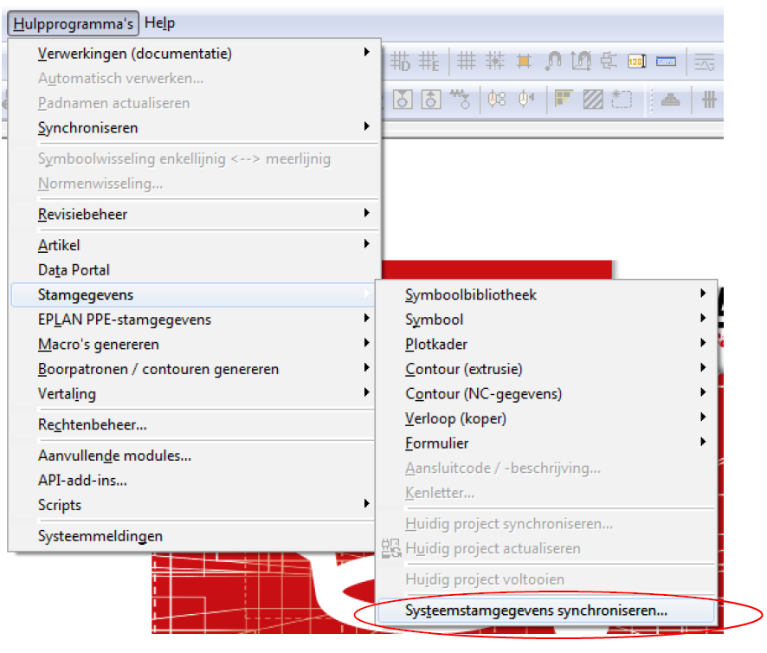Click the grid E toolbar icon

tap(429, 61)
